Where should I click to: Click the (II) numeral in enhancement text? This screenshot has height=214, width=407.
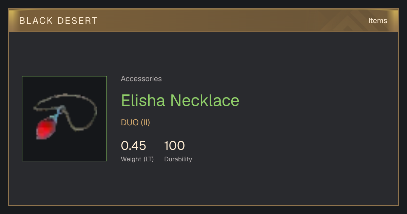click(x=145, y=123)
